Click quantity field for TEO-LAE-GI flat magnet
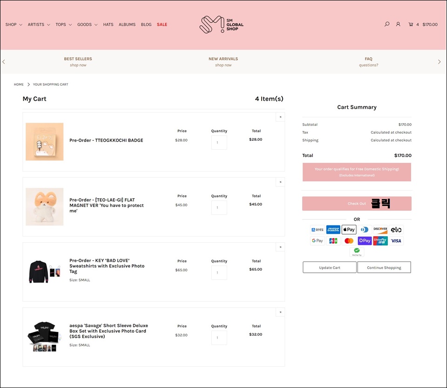 (x=219, y=208)
